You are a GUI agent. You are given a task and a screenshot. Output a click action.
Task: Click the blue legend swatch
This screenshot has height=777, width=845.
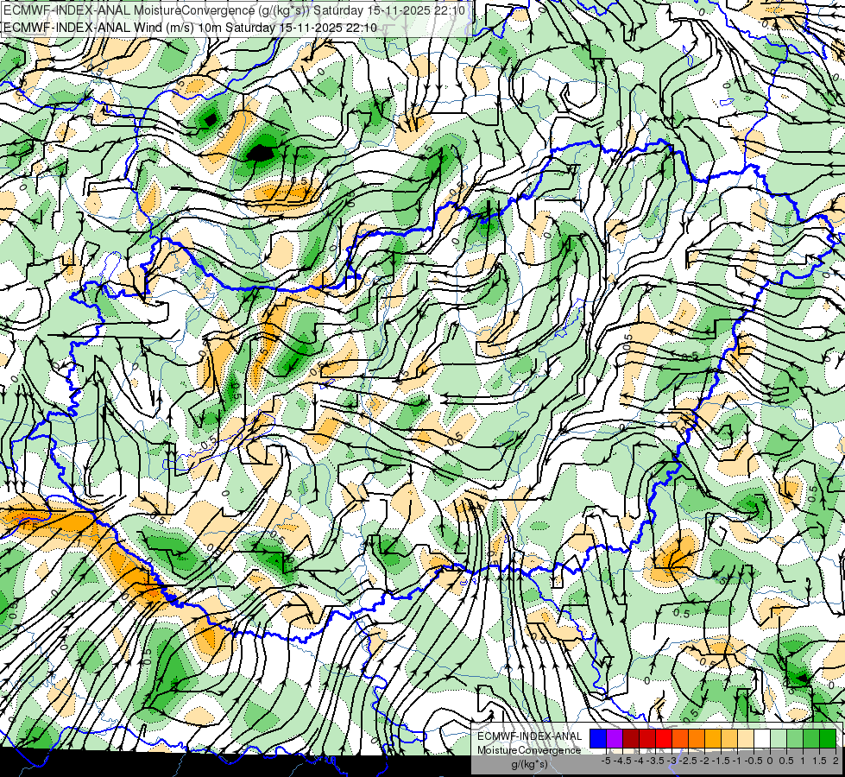(598, 738)
